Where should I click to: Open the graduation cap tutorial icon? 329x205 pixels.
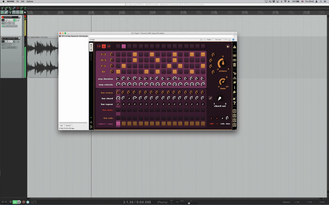click(235, 83)
